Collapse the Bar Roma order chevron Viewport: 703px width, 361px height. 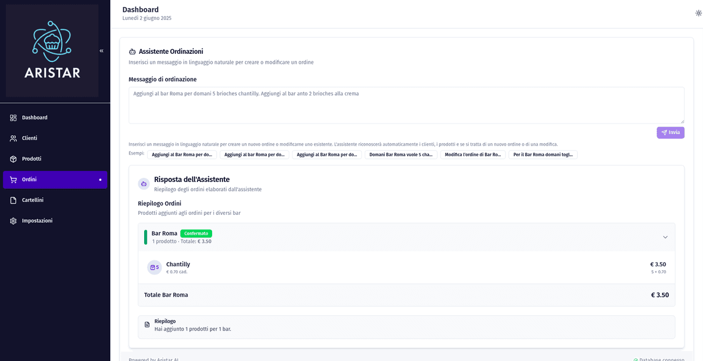(x=665, y=237)
